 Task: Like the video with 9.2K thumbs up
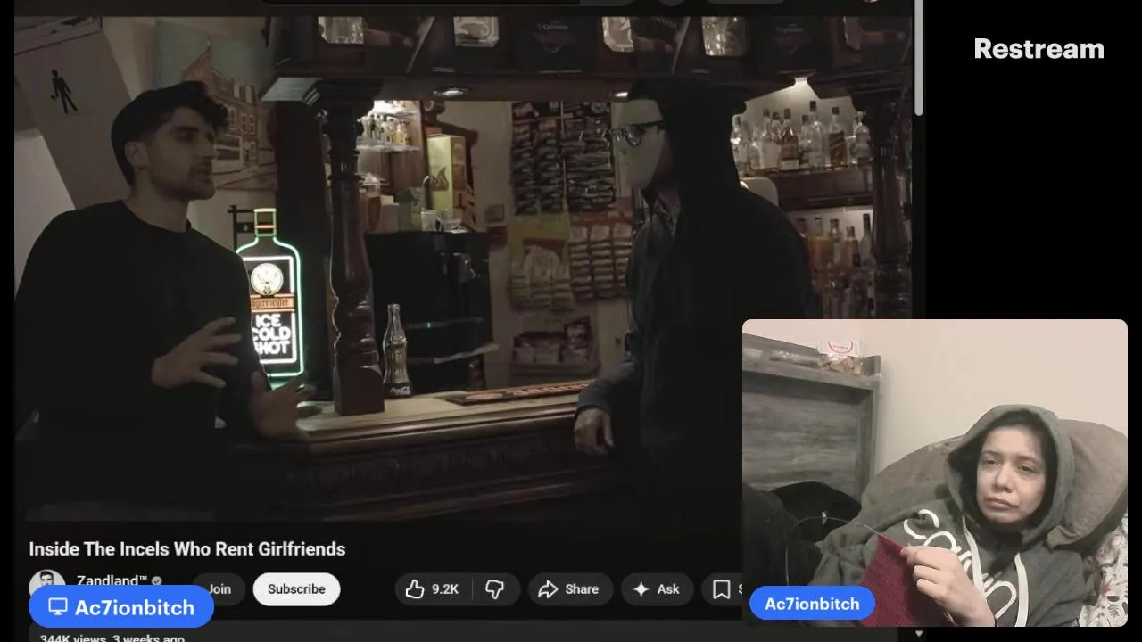pos(433,589)
